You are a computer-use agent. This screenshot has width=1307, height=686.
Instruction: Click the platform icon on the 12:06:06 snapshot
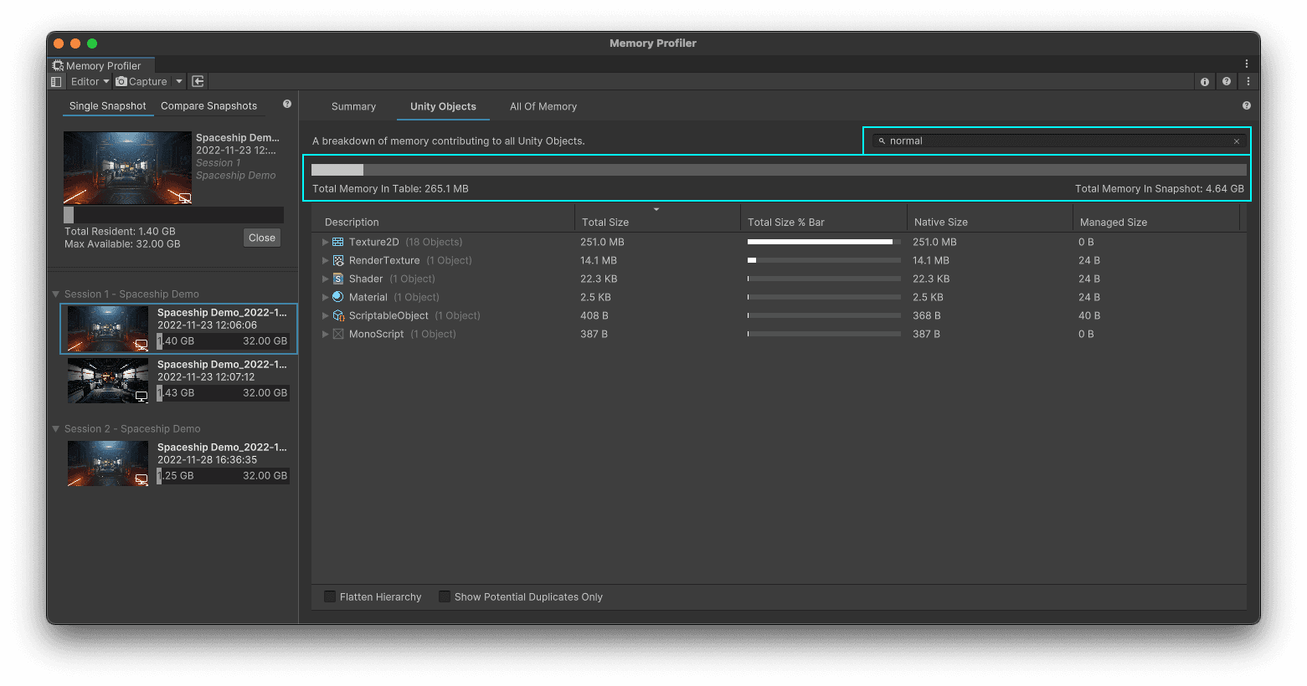(142, 345)
